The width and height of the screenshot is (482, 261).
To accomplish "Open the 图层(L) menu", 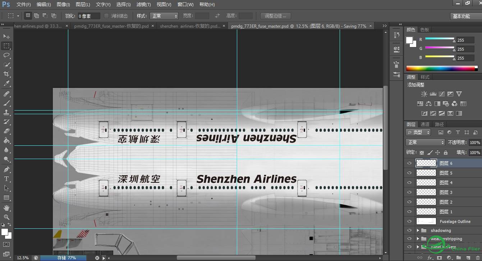I will click(x=83, y=5).
